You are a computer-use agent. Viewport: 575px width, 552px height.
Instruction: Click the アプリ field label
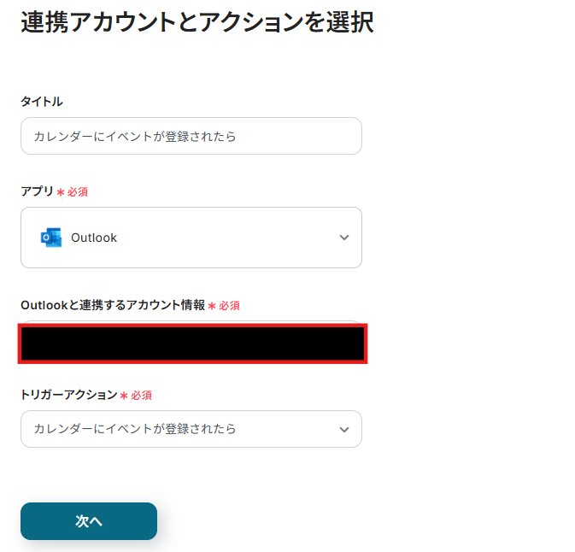[37, 191]
